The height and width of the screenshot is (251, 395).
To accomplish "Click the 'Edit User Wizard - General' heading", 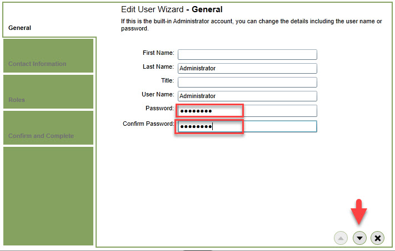I will click(172, 9).
